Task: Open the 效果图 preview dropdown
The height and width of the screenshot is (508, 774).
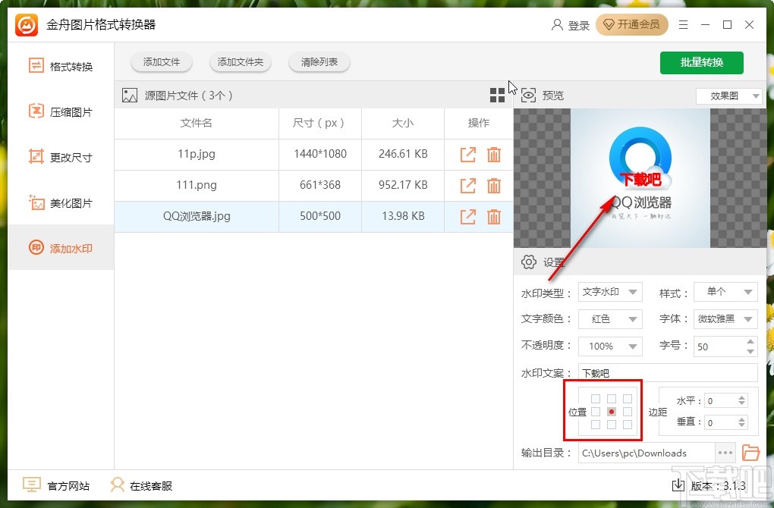Action: pos(728,96)
